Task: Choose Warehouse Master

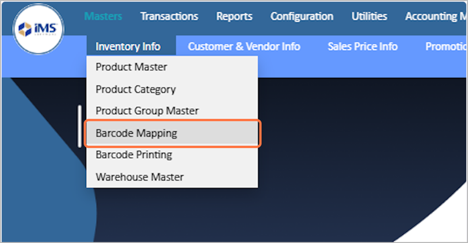Action: 139,177
